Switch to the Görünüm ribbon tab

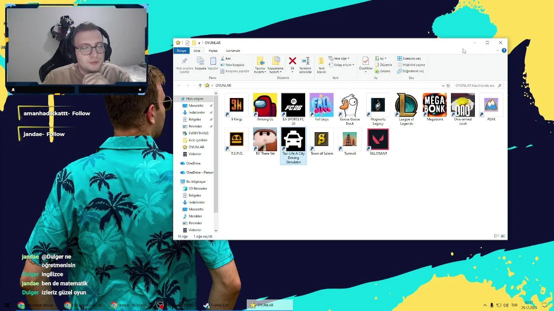[x=233, y=51]
